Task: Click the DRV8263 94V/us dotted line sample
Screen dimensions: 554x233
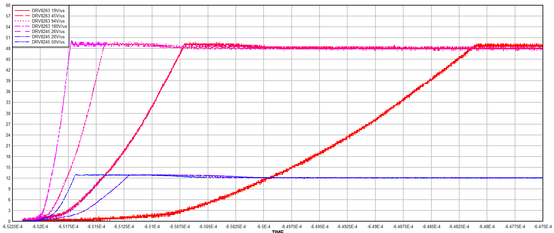Action: (22, 21)
